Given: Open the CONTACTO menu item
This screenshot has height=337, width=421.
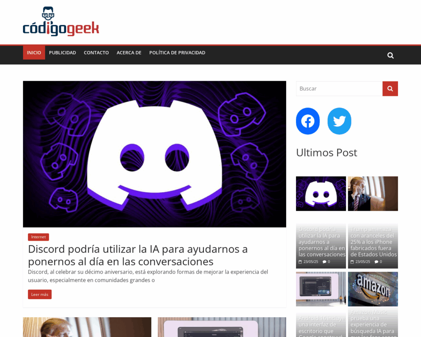Looking at the screenshot, I should pyautogui.click(x=96, y=52).
